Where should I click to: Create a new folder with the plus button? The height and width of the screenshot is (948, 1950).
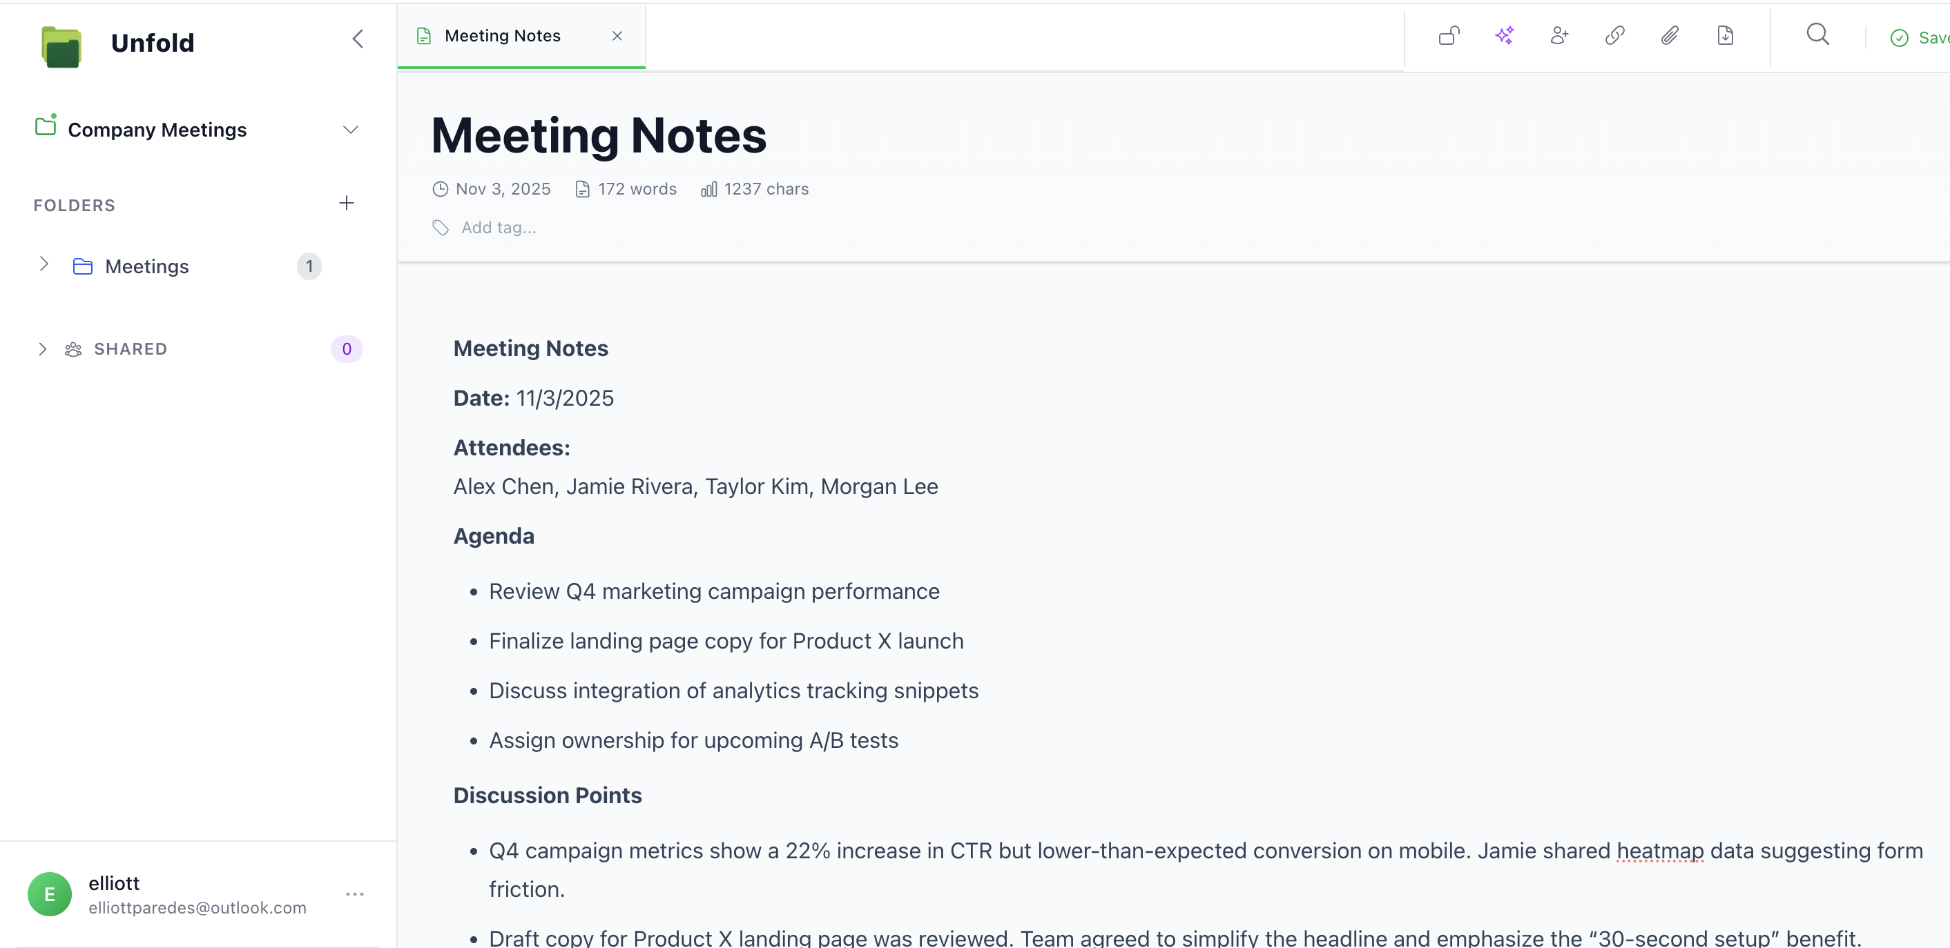[346, 203]
